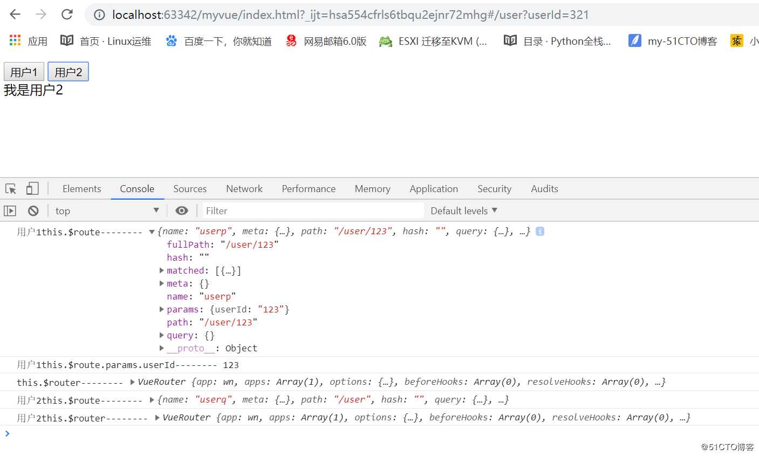
Task: Reload the page with the refresh icon
Action: [67, 15]
